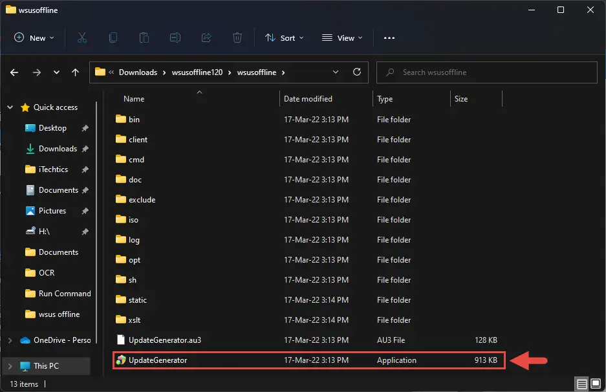Open the H:\ drive in sidebar
This screenshot has height=392, width=606.
click(x=44, y=232)
